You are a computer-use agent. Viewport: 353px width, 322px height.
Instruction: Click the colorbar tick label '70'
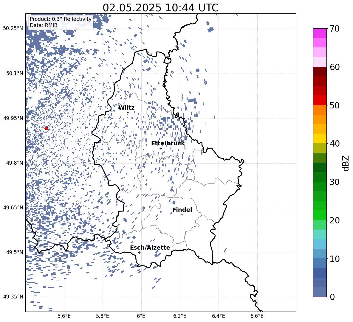(335, 29)
